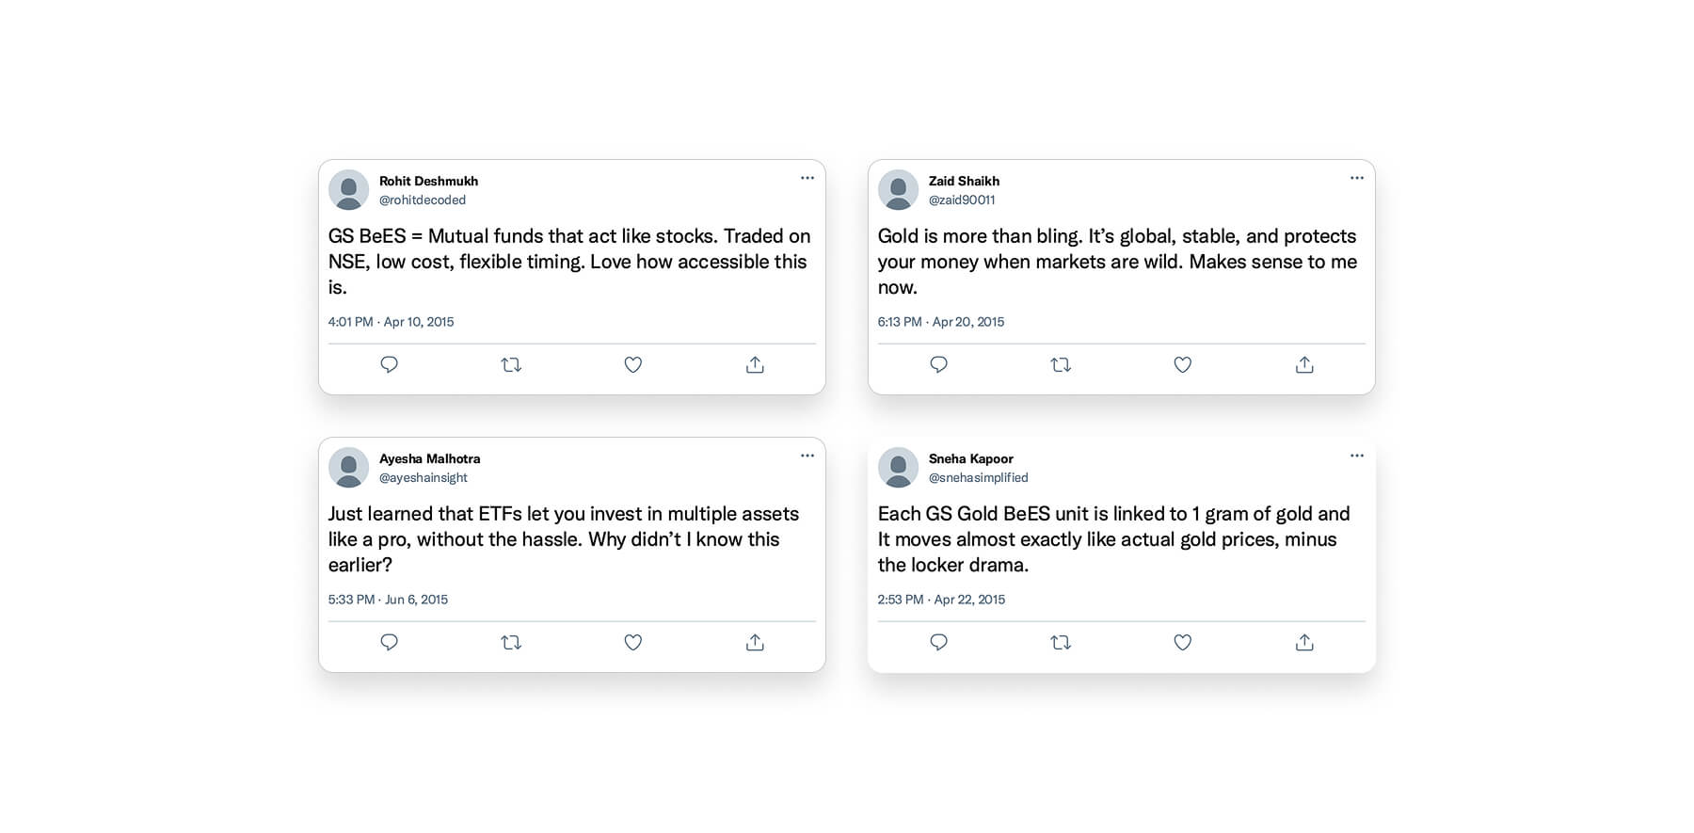Share Zaid Shaikh's tweet
Screen dimensions: 1694x833
(1304, 364)
